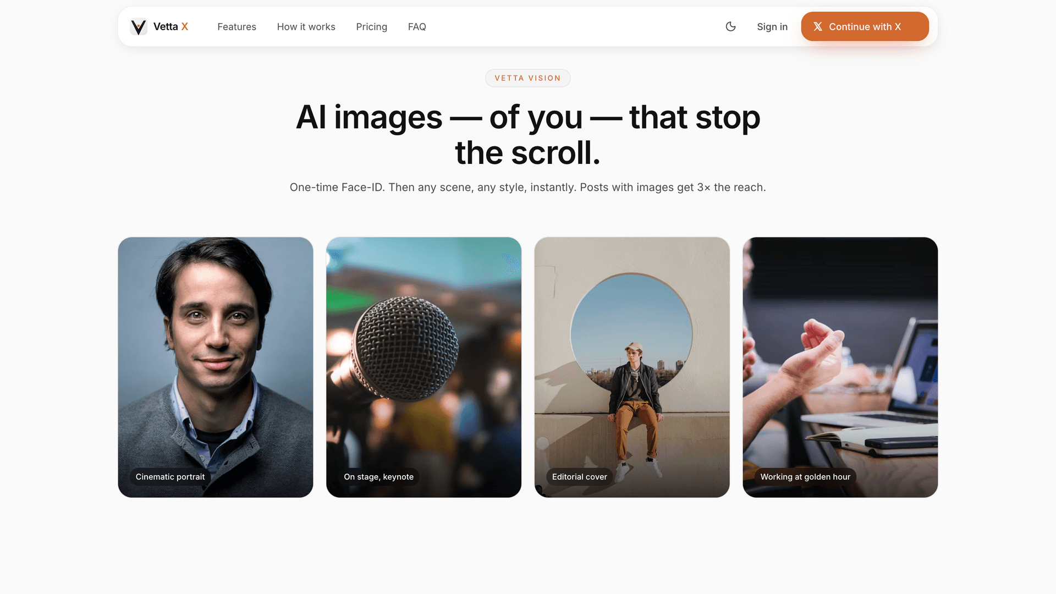Click the Sign in link
Screen dimensions: 1056x594
772,26
